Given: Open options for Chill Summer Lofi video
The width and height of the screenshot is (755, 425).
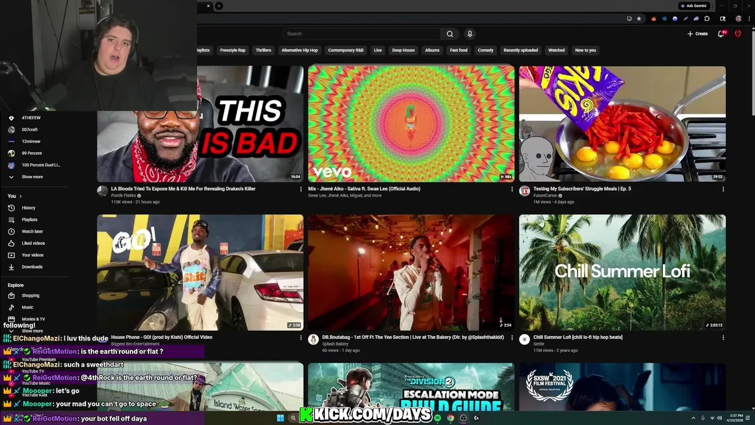Looking at the screenshot, I should point(723,338).
